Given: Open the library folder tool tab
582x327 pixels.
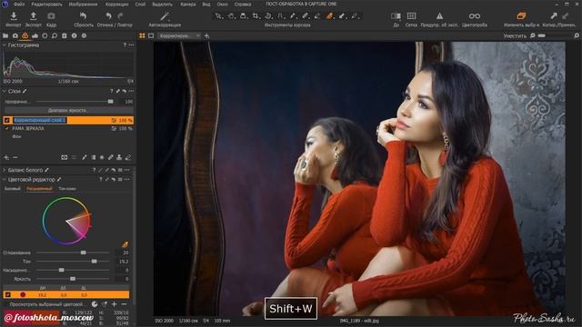Looking at the screenshot, I should pos(5,35).
